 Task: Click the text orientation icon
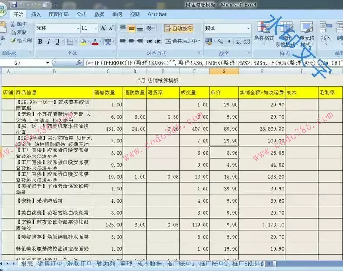150,28
